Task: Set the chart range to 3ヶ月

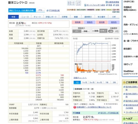Action: 92,83
